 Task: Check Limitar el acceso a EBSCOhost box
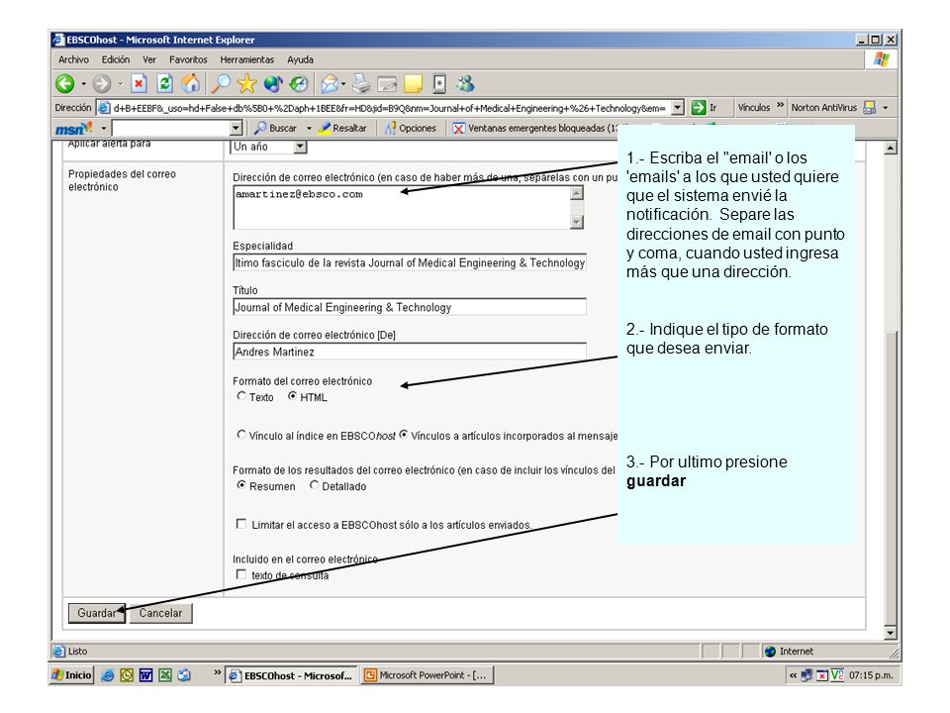tap(241, 524)
